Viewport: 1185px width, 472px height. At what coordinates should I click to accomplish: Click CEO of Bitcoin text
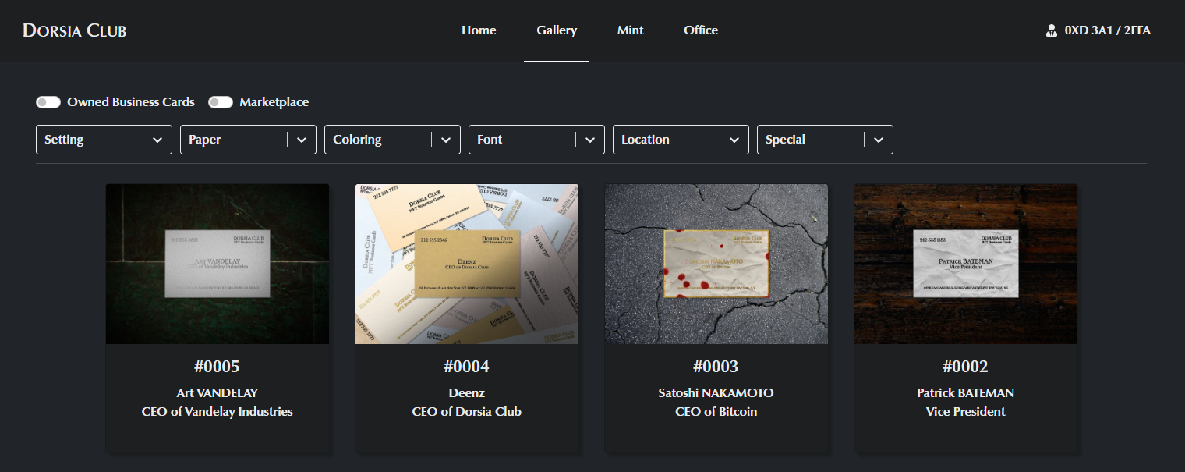(x=716, y=411)
